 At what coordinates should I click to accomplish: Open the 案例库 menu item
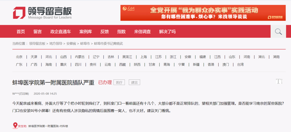pyautogui.click(x=86, y=32)
